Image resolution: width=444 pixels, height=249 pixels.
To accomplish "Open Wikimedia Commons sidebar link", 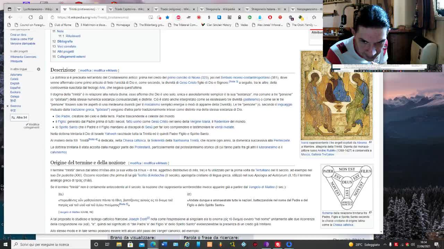I will coord(23,57).
